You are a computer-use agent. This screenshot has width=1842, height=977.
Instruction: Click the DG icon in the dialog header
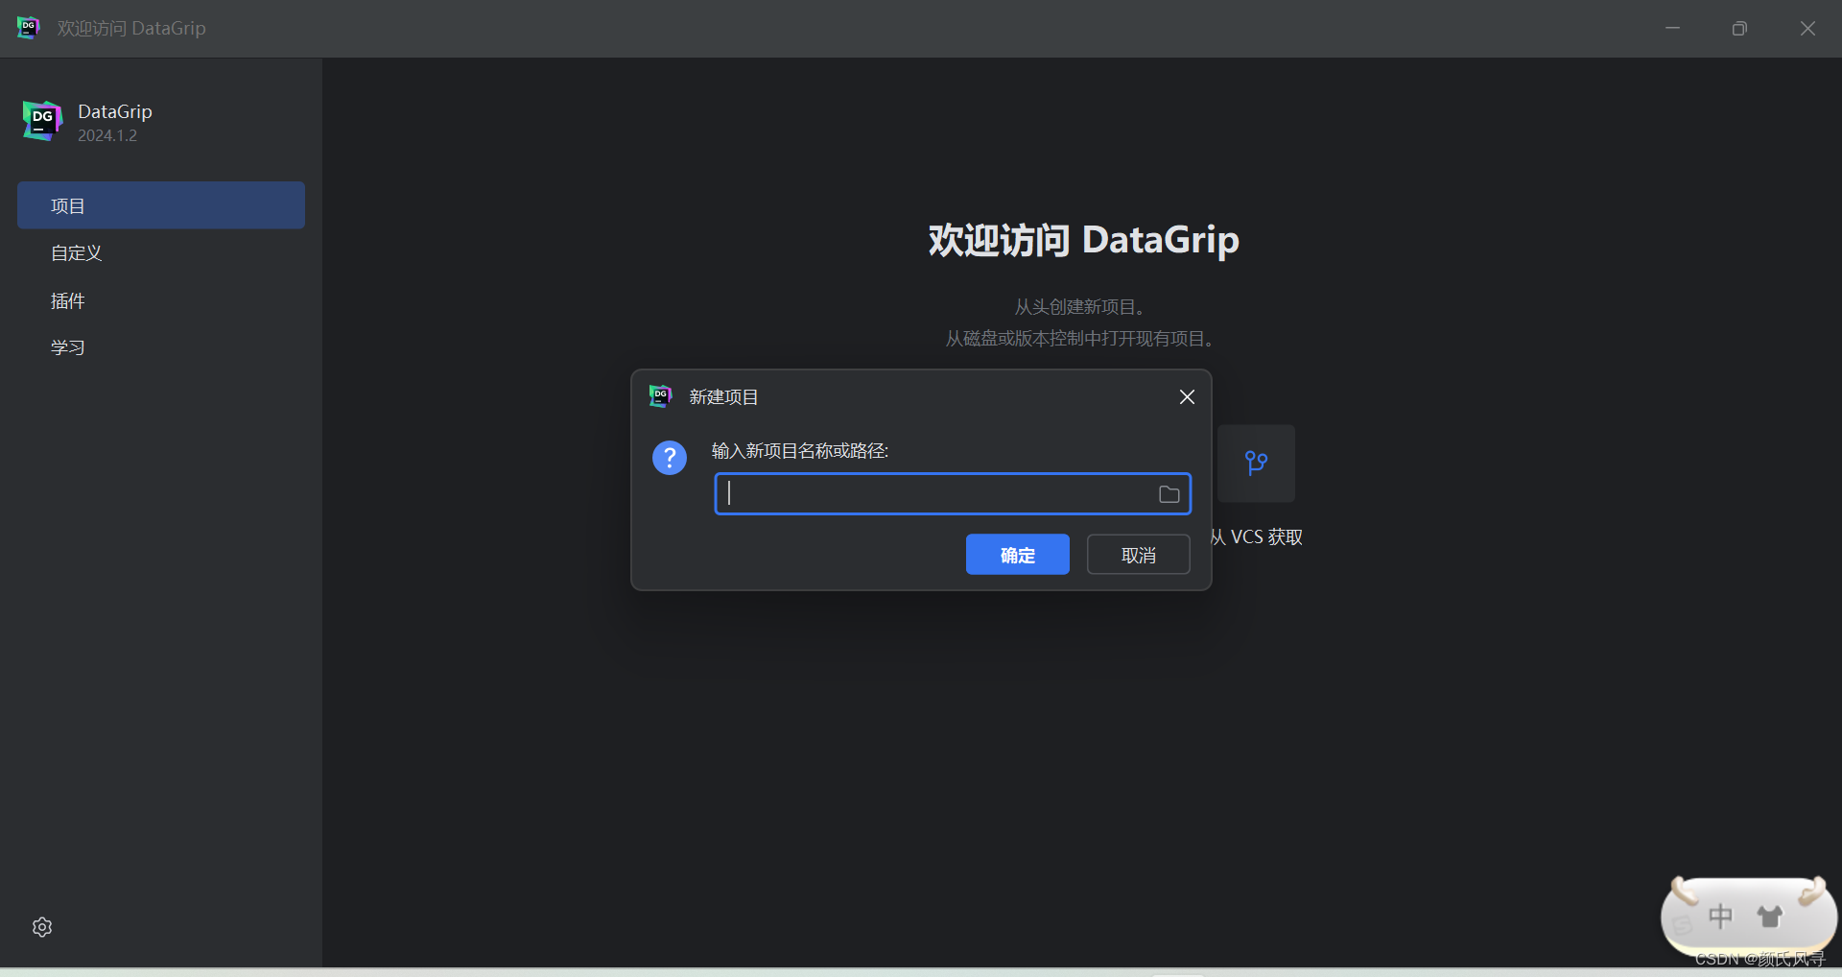pyautogui.click(x=659, y=396)
